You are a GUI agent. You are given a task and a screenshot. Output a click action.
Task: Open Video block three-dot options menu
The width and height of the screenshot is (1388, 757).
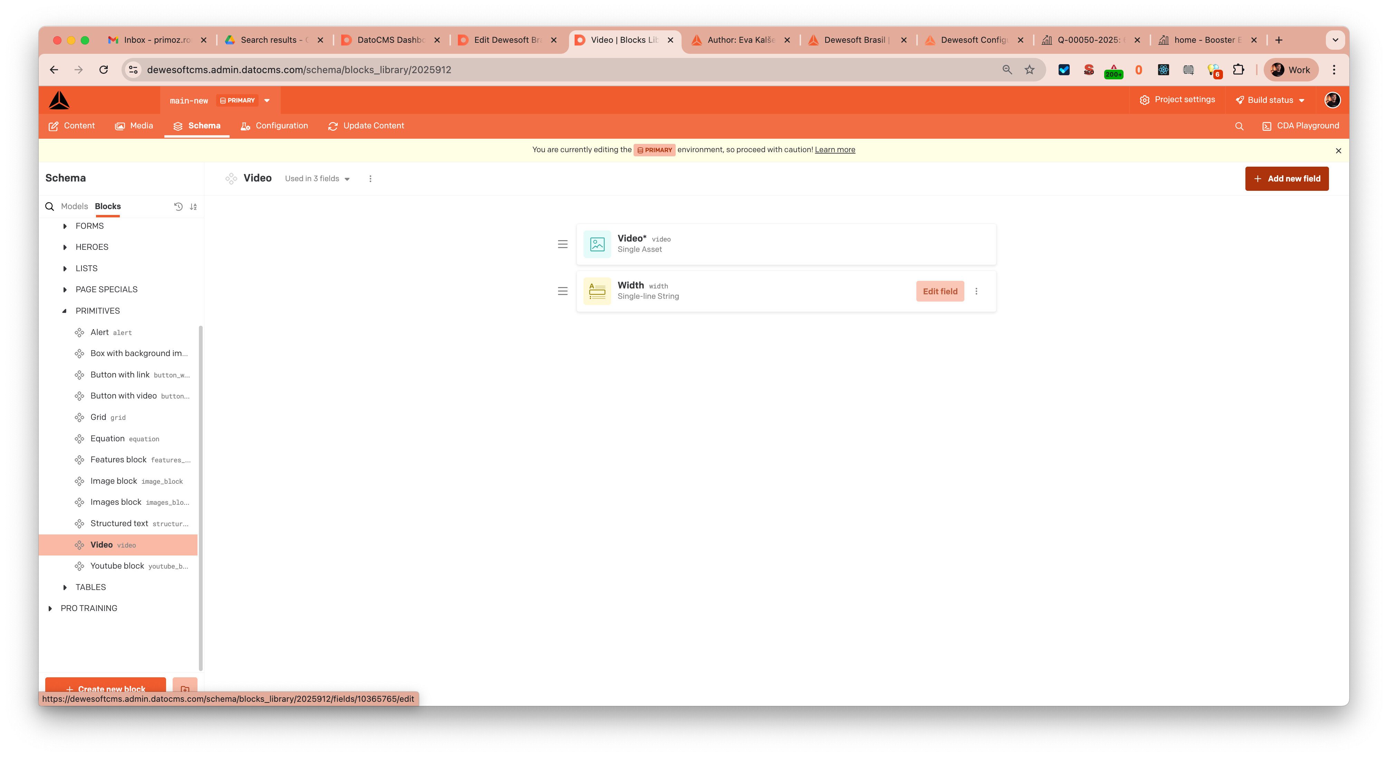(370, 179)
